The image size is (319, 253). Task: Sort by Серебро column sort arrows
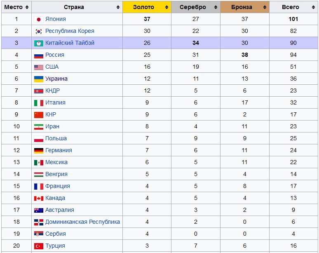point(216,7)
